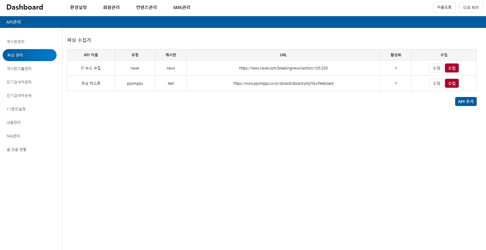The height and width of the screenshot is (250, 486).
Task: Click the API 추가 button
Action: (466, 101)
